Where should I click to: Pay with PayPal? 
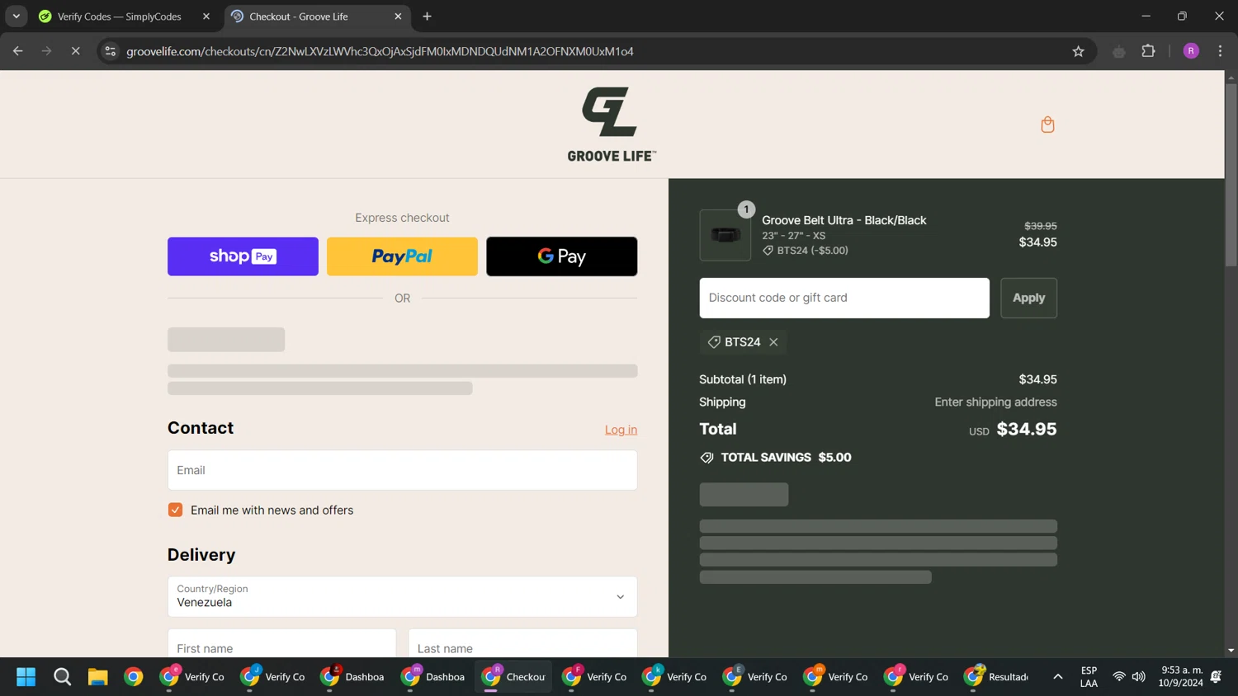click(402, 256)
